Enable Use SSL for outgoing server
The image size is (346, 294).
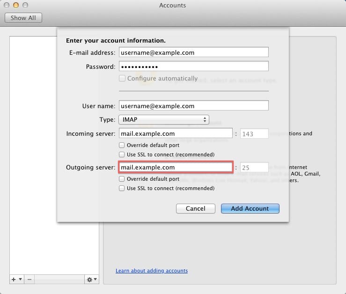(x=122, y=188)
